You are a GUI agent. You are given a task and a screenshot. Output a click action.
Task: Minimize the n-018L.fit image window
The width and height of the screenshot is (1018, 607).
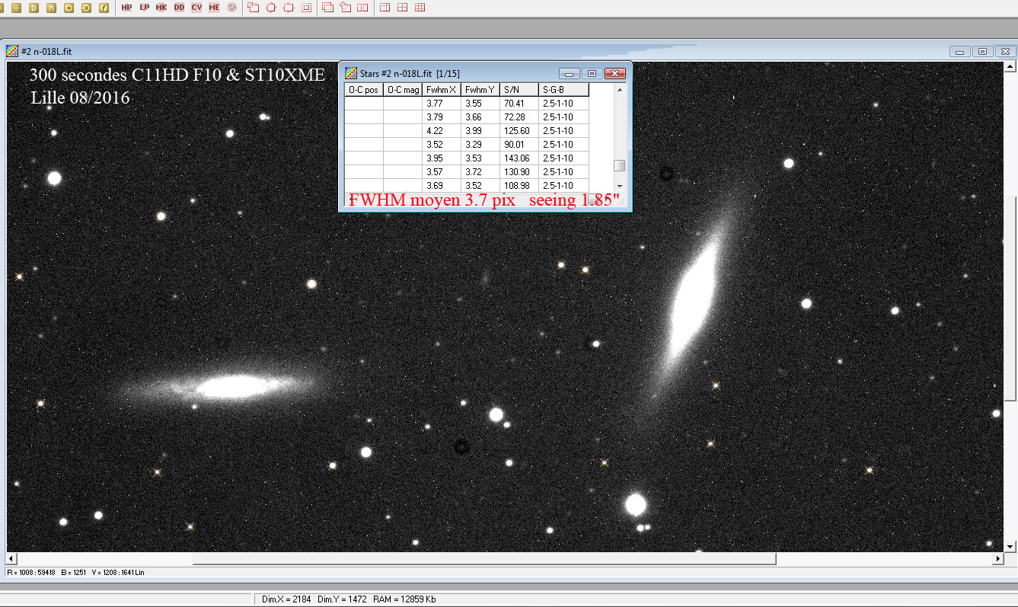pos(960,51)
